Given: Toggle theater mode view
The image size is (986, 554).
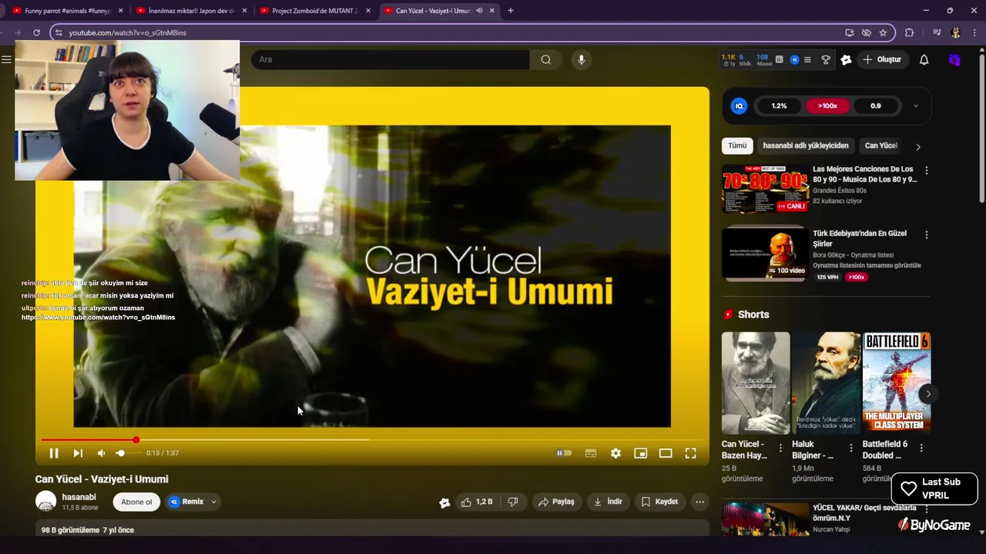Looking at the screenshot, I should click(x=666, y=453).
